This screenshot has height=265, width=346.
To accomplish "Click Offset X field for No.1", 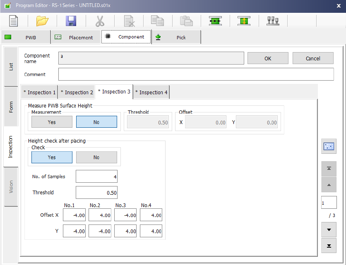I will coord(74,215).
